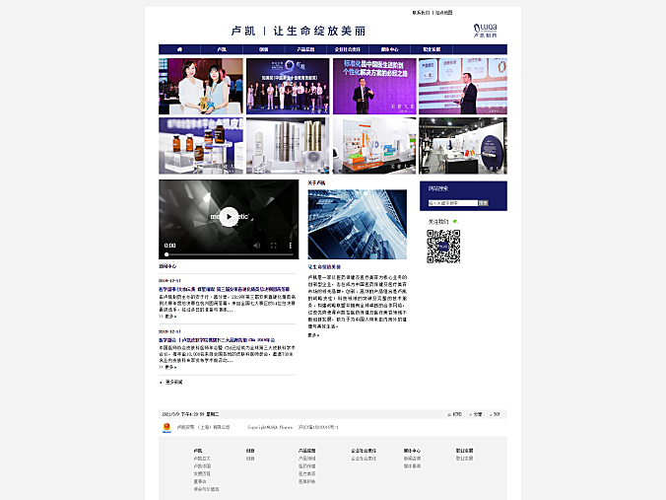Click footer link 新闻咨询
Viewport: 666px width, 500px height.
click(412, 459)
